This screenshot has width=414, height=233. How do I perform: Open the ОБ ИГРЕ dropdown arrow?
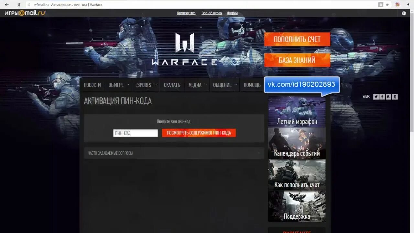click(x=127, y=85)
